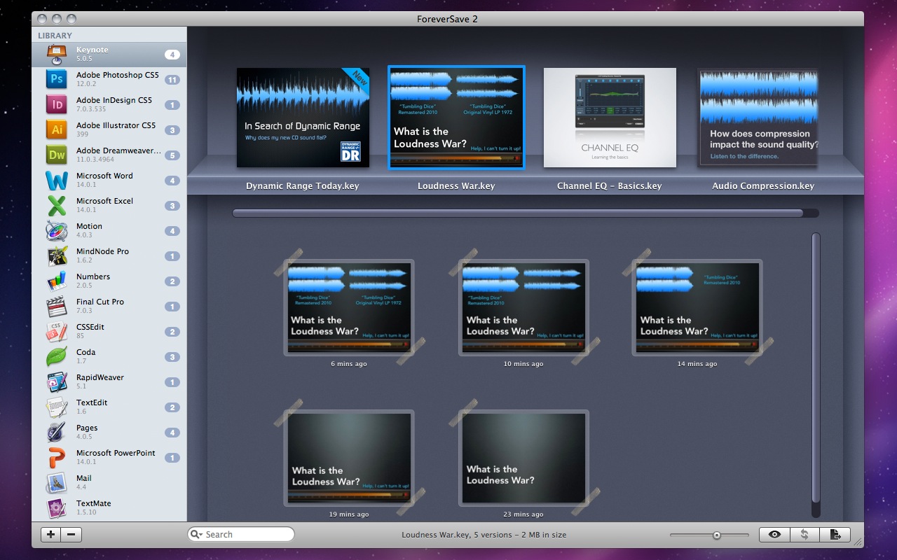Viewport: 897px width, 560px height.
Task: Open the version from 23 mins ago
Action: [x=523, y=458]
